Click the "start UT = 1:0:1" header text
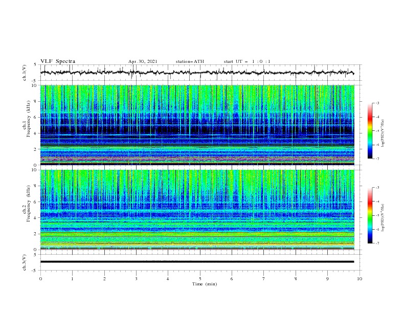Image resolution: width=405 pixels, height=313 pixels. click(247, 61)
